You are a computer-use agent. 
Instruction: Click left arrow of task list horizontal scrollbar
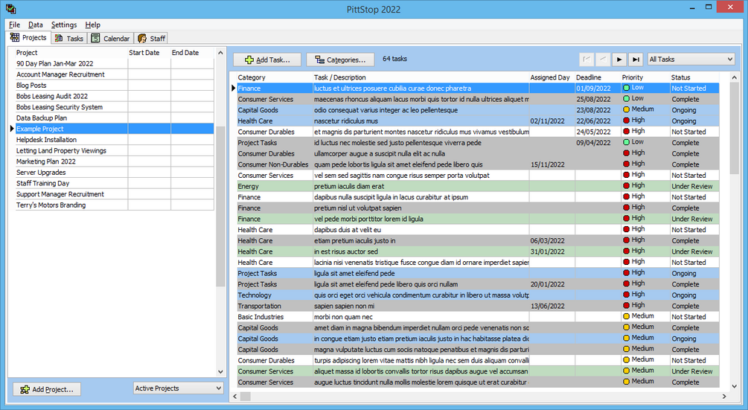[234, 396]
